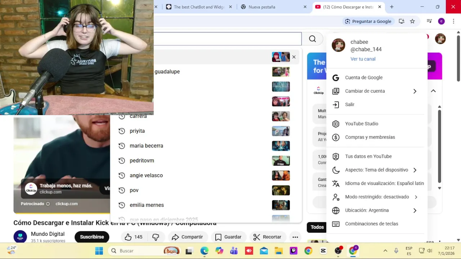The width and height of the screenshot is (461, 259).
Task: Expand Aspecto: Tema del dispositivo chevron
Action: (415, 170)
